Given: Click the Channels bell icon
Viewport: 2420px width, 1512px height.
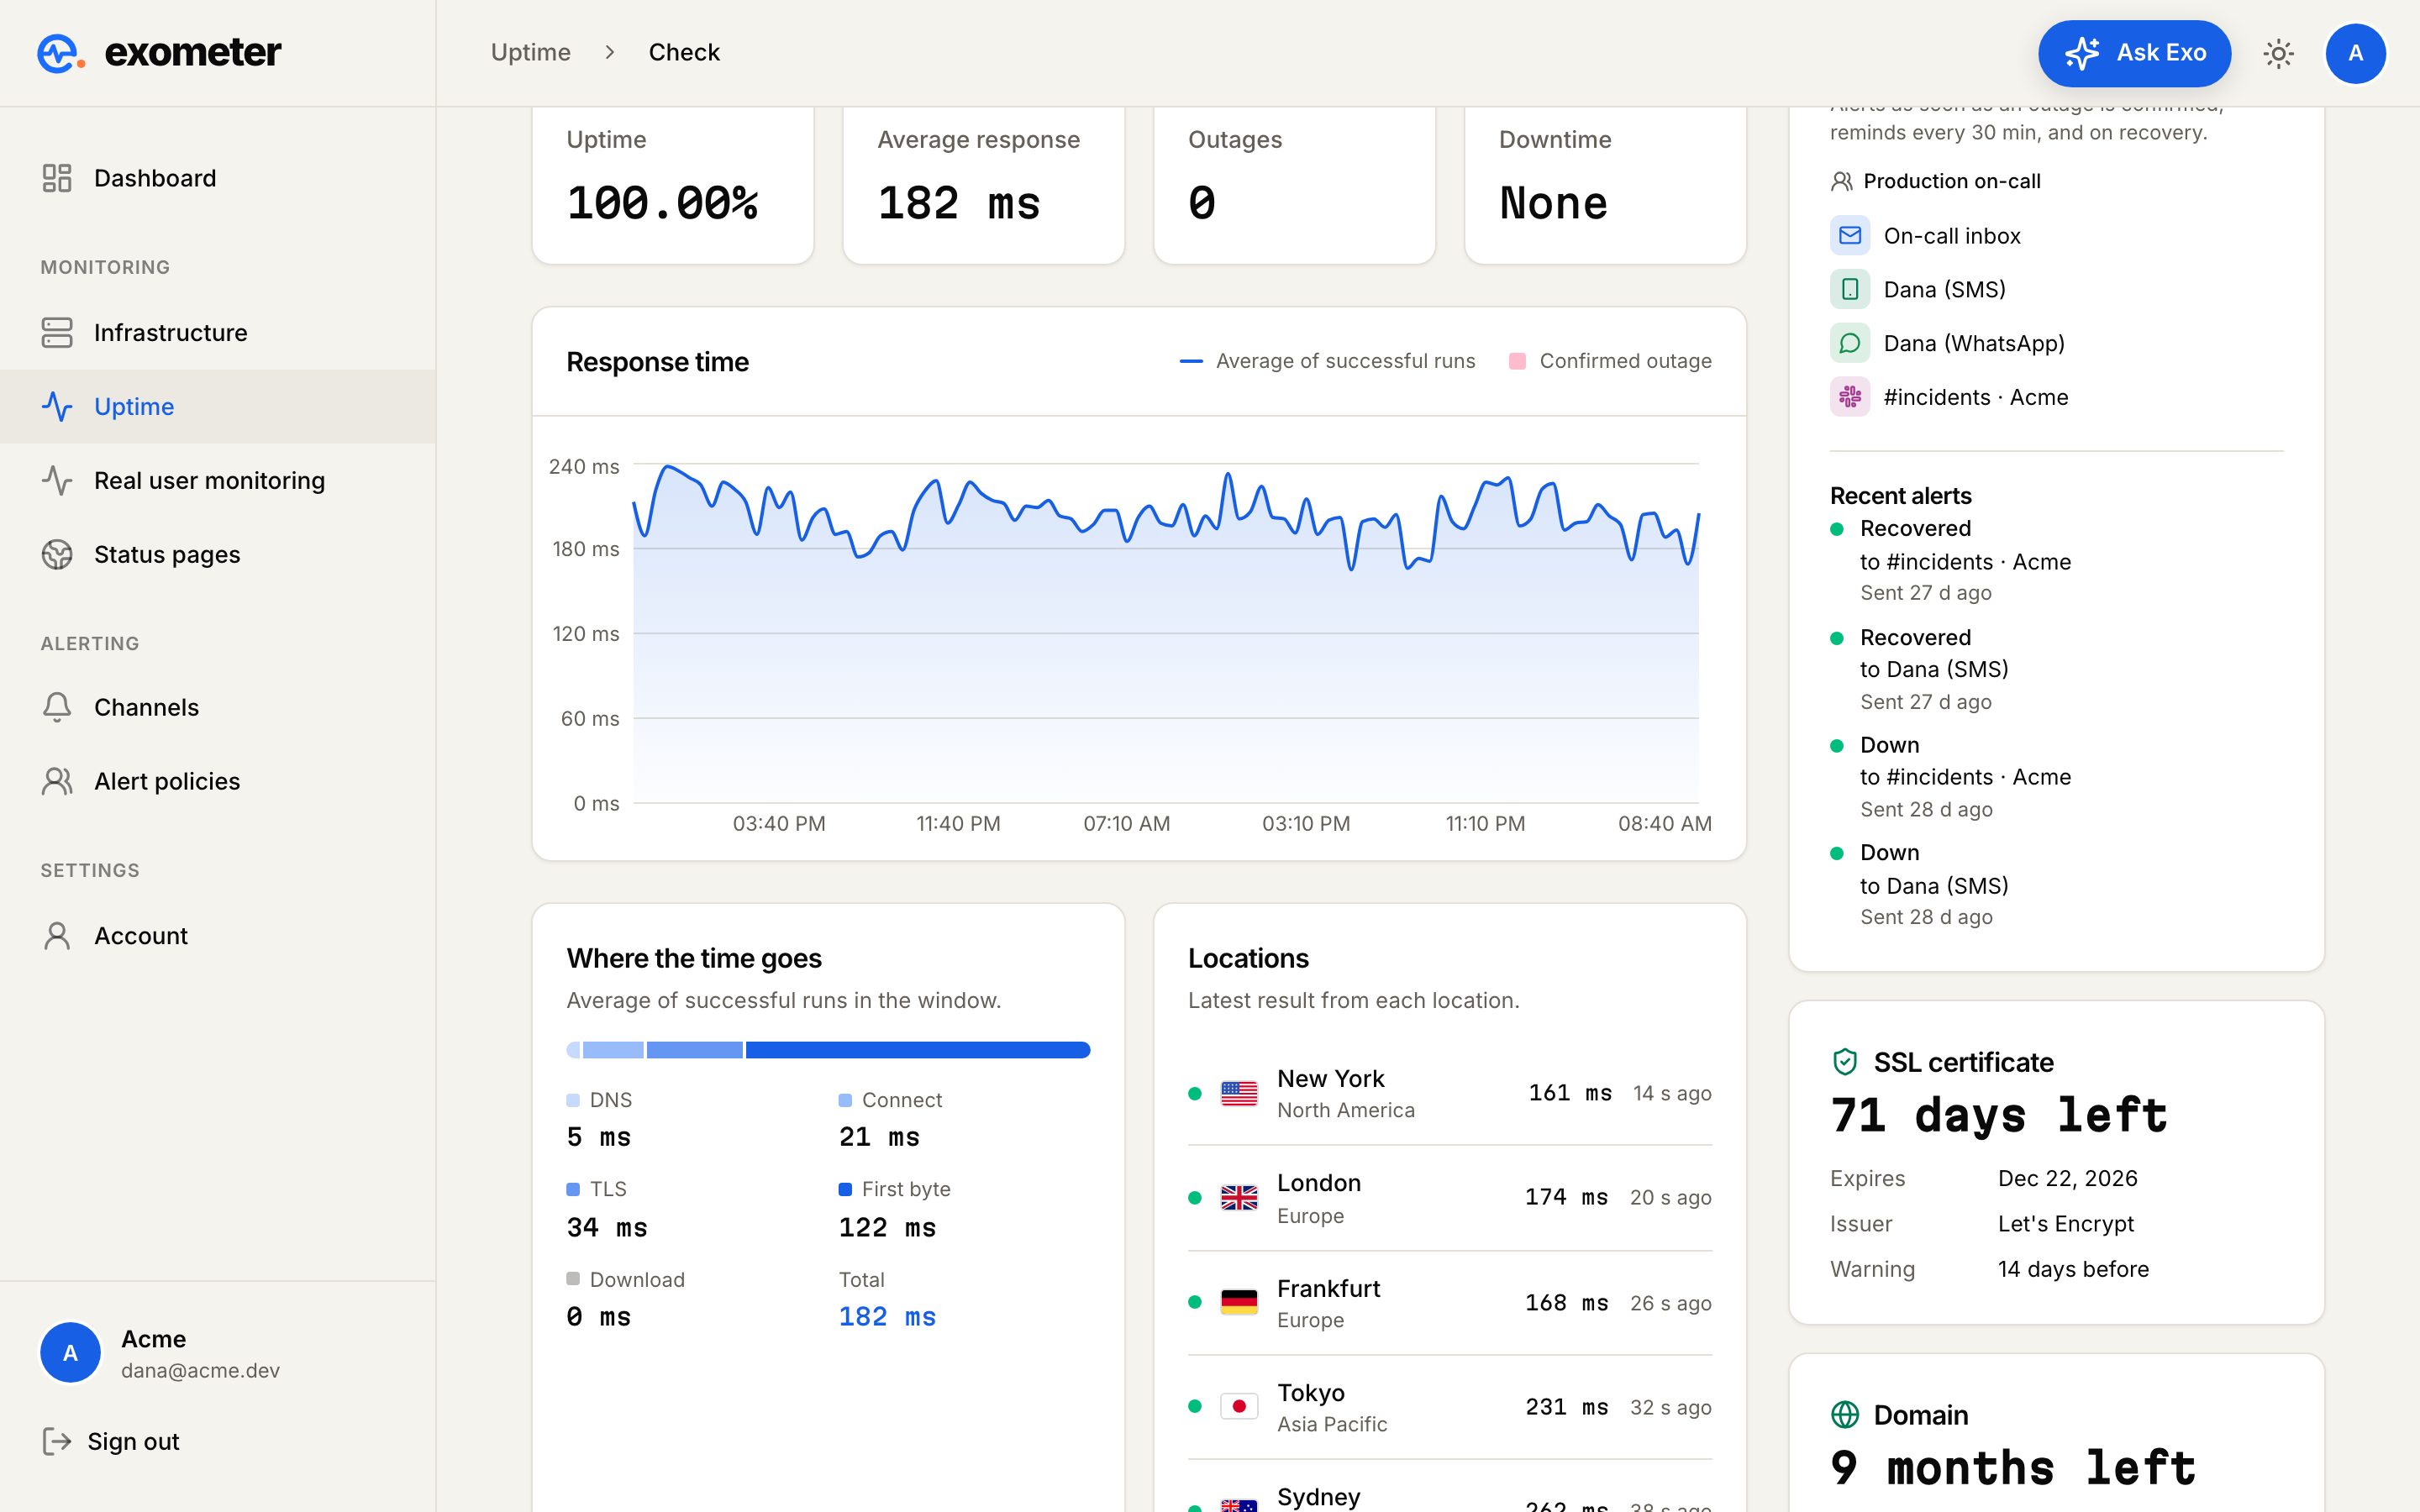Looking at the screenshot, I should coord(57,707).
